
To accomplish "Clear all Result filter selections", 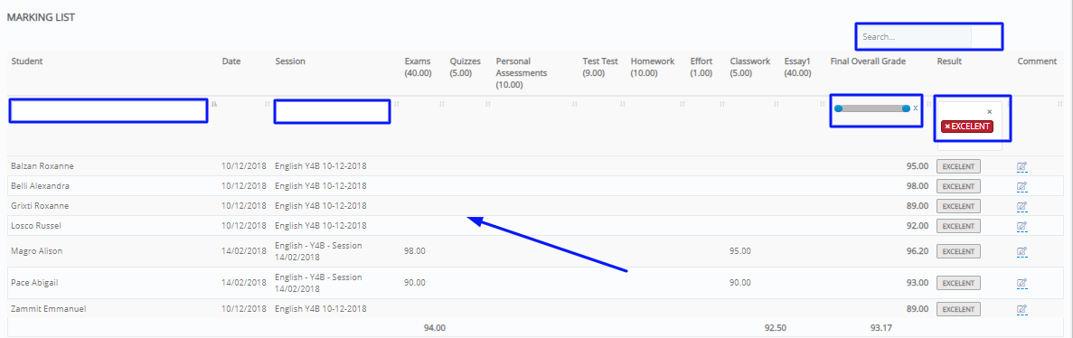I will click(989, 111).
